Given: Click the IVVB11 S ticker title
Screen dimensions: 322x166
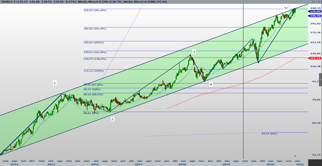Looking at the screenshot, I should [7, 2].
